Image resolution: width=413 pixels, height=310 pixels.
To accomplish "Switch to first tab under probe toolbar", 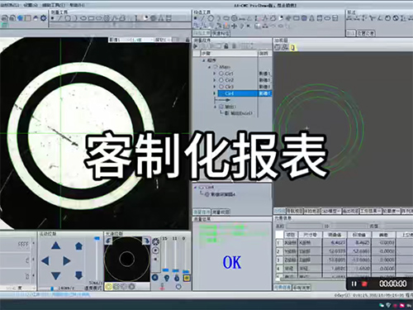I will pyautogui.click(x=202, y=33).
